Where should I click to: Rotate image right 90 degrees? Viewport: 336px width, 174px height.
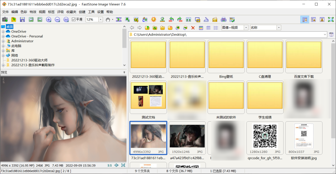coord(180,20)
